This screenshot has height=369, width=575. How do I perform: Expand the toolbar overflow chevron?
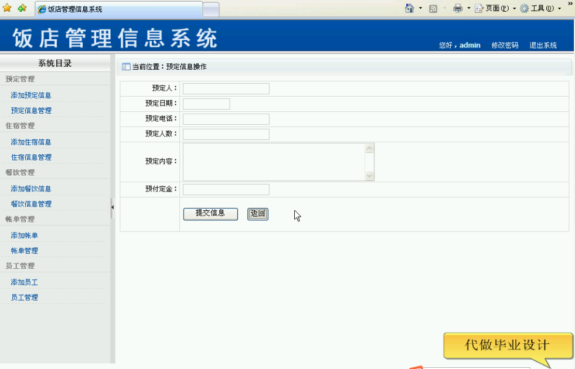(x=570, y=4)
